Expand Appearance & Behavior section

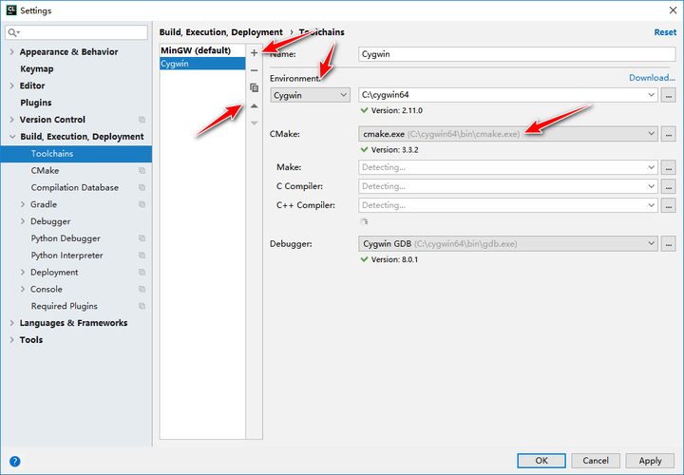pos(11,52)
